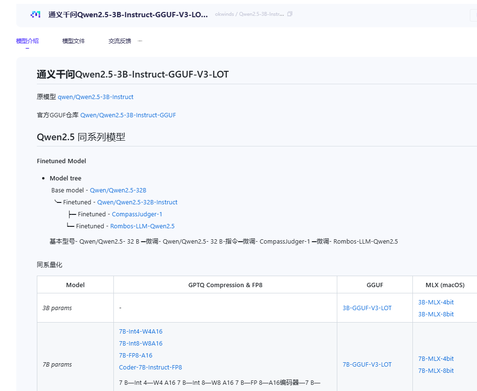Open the 7B-MLX-4bit link
This screenshot has width=477, height=391.
(x=436, y=359)
